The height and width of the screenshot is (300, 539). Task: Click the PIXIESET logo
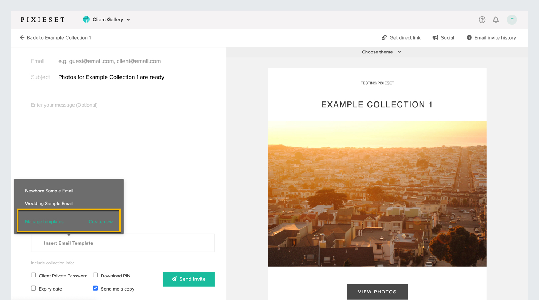[x=43, y=20]
